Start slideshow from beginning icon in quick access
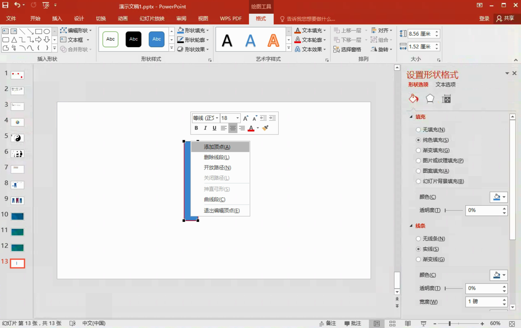This screenshot has height=328, width=521. coord(46,5)
